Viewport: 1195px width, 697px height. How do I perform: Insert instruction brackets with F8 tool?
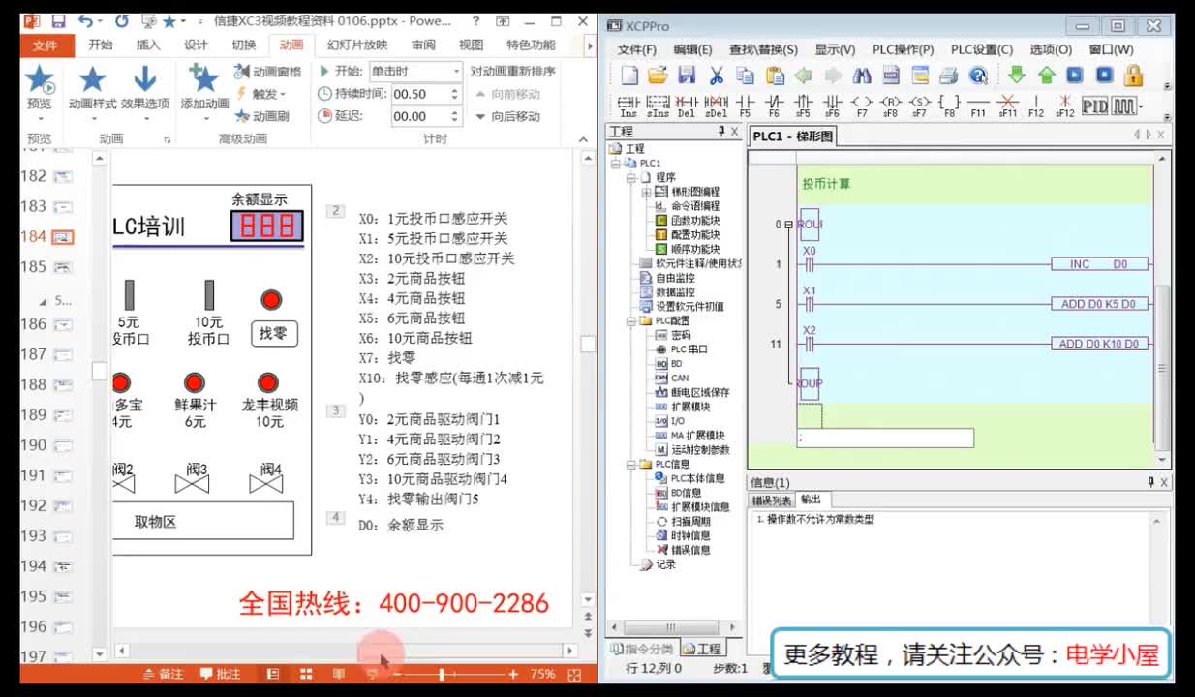[949, 106]
